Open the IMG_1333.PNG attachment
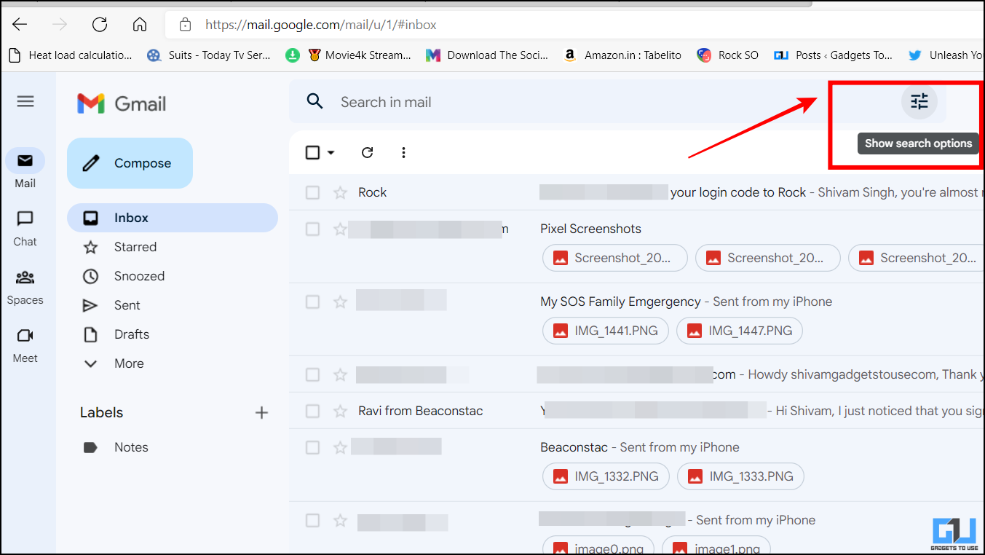The width and height of the screenshot is (985, 555). tap(740, 476)
